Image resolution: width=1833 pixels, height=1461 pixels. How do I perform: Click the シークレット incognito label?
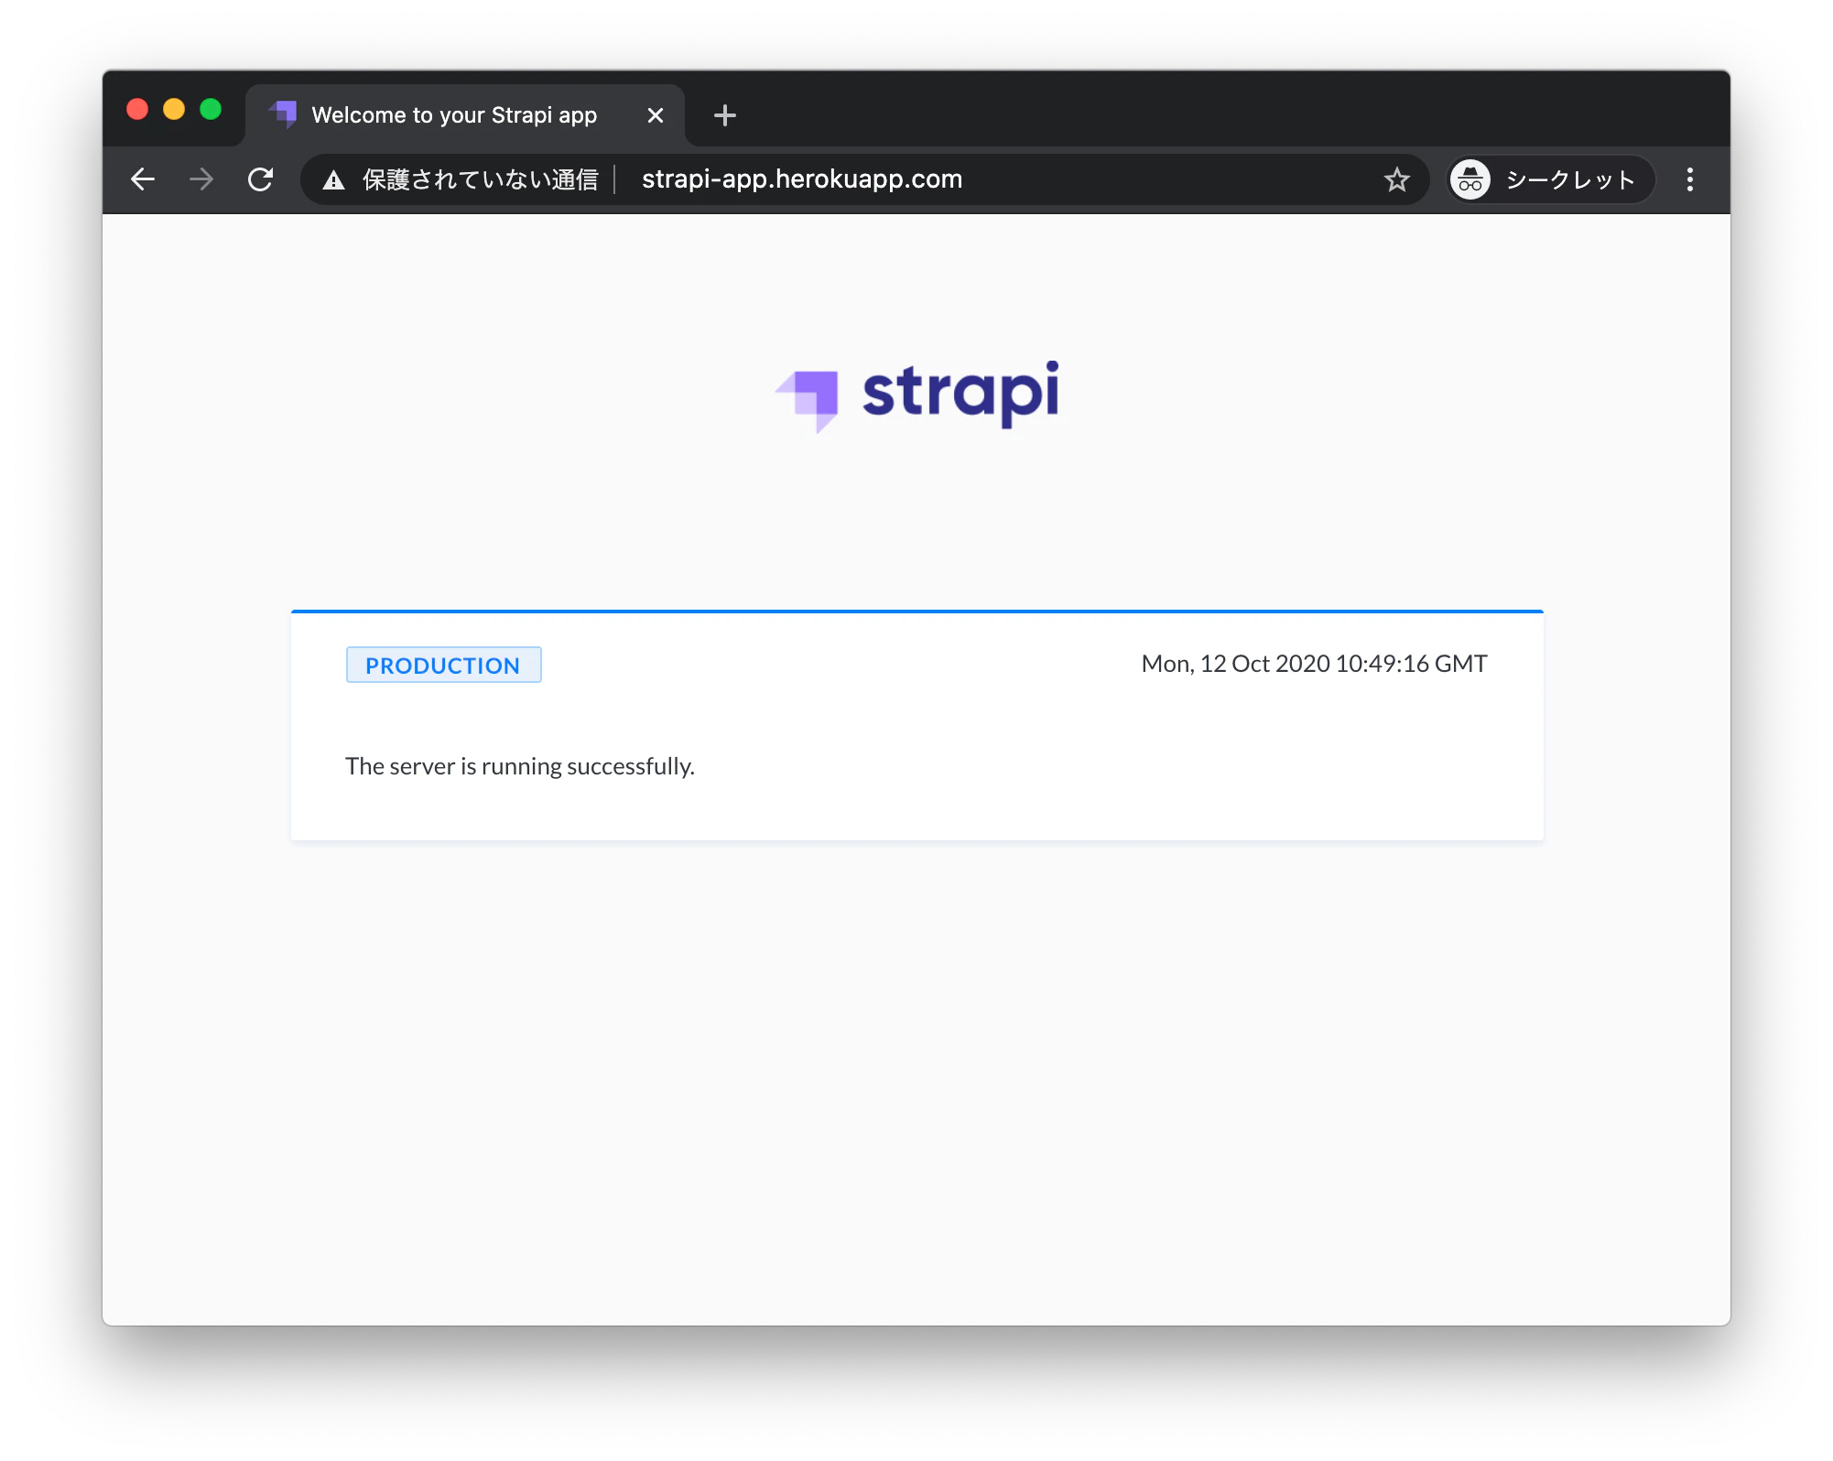coord(1571,179)
